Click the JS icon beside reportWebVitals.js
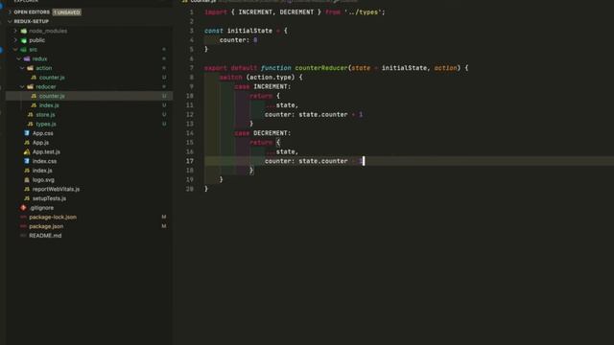This screenshot has width=614, height=345. coord(27,189)
